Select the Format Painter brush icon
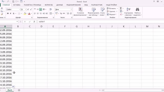Image resolution: width=164 pixels, height=92 pixels. click(x=2, y=14)
